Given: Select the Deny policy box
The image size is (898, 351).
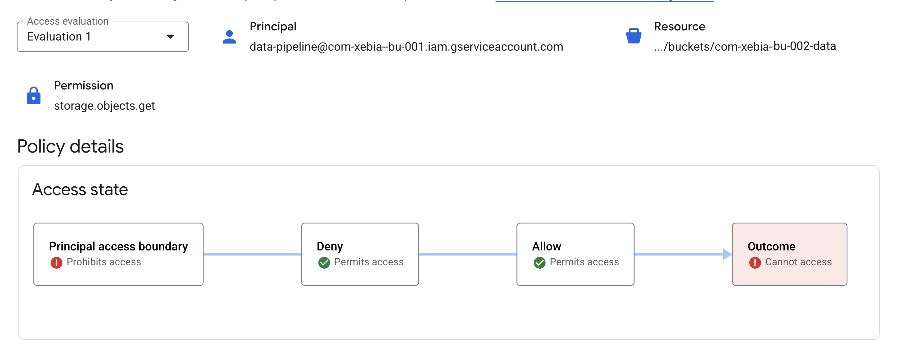Looking at the screenshot, I should [x=360, y=254].
